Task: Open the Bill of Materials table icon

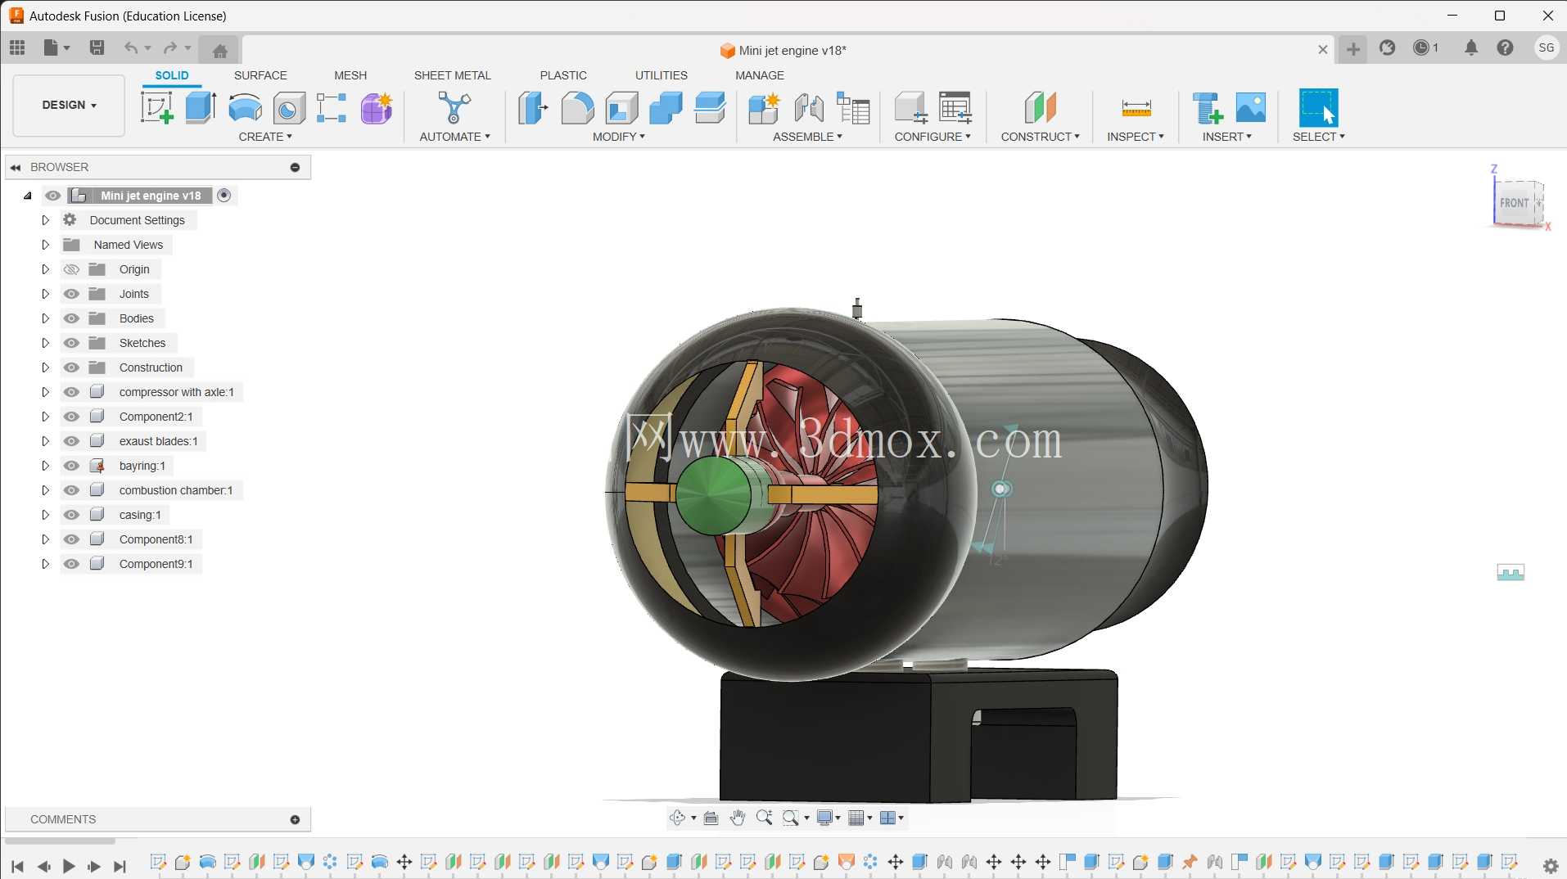Action: tap(853, 107)
